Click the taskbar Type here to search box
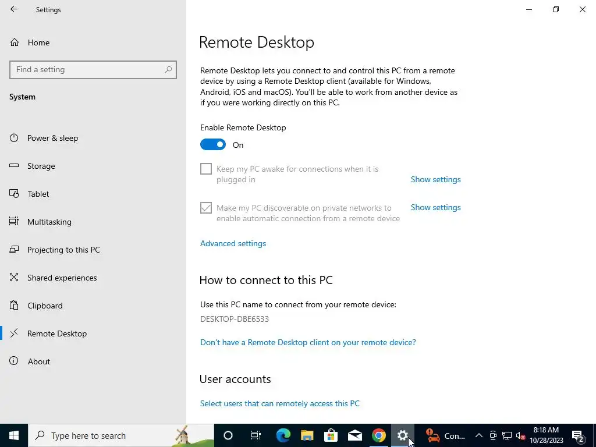Viewport: 596px width, 447px height. (x=121, y=435)
